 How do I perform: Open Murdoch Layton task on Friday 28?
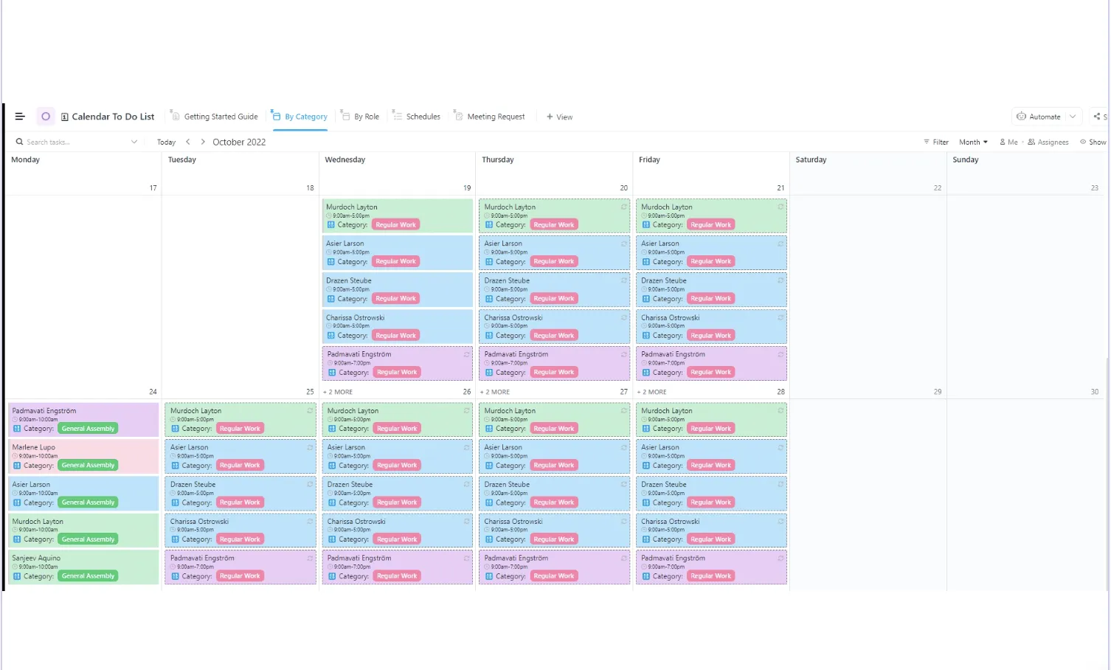(x=711, y=420)
